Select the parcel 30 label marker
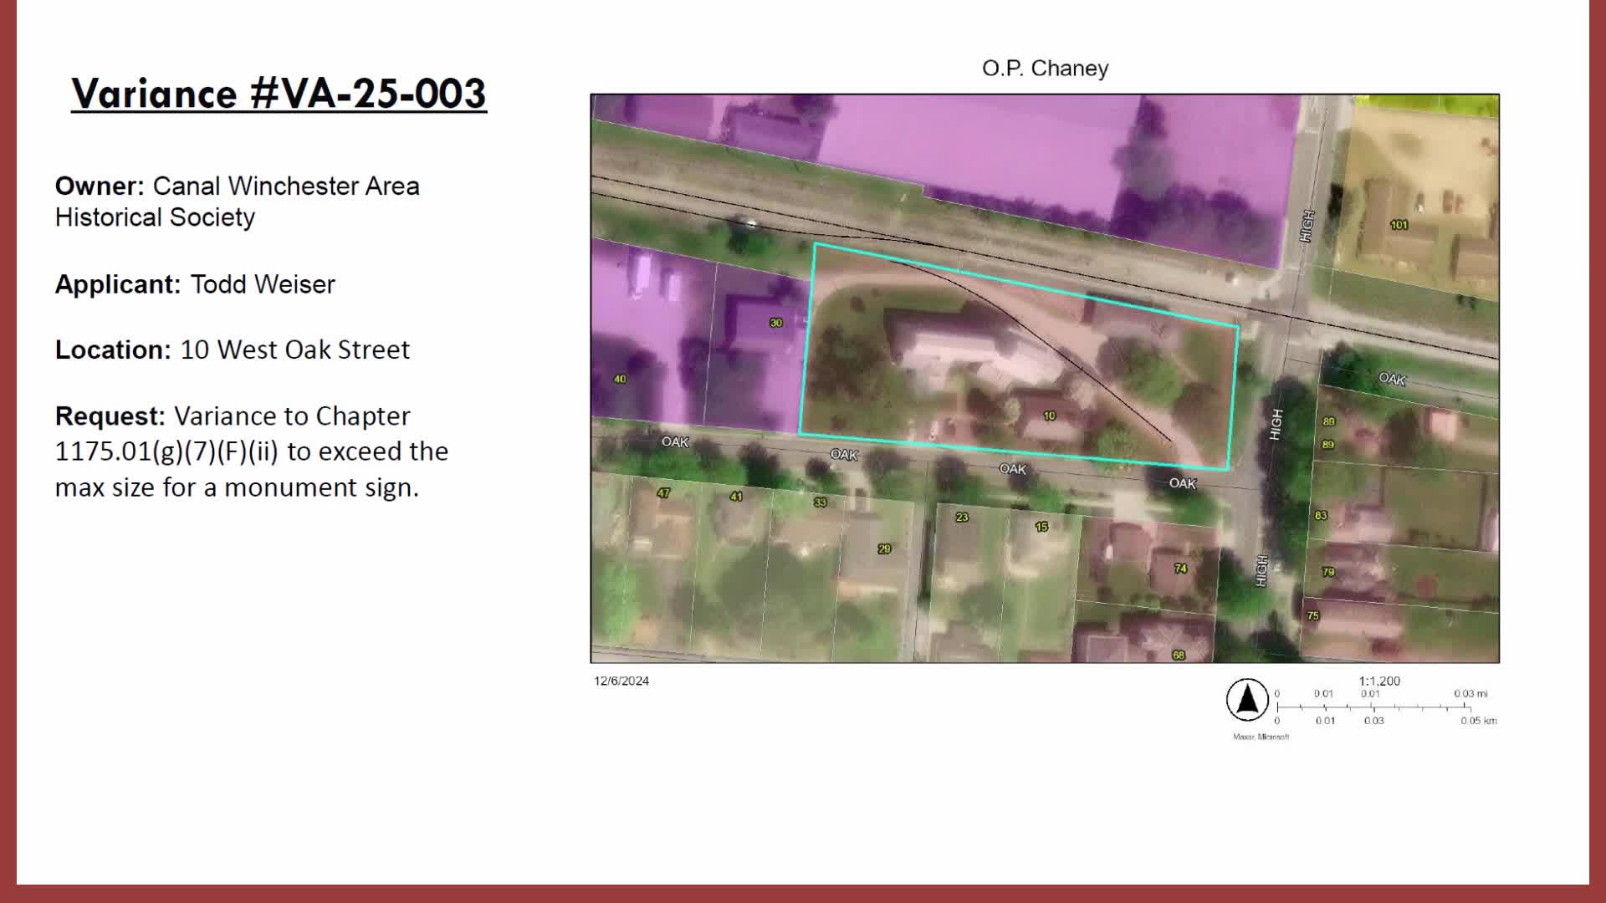Screen dimensions: 1606x903 click(x=776, y=323)
